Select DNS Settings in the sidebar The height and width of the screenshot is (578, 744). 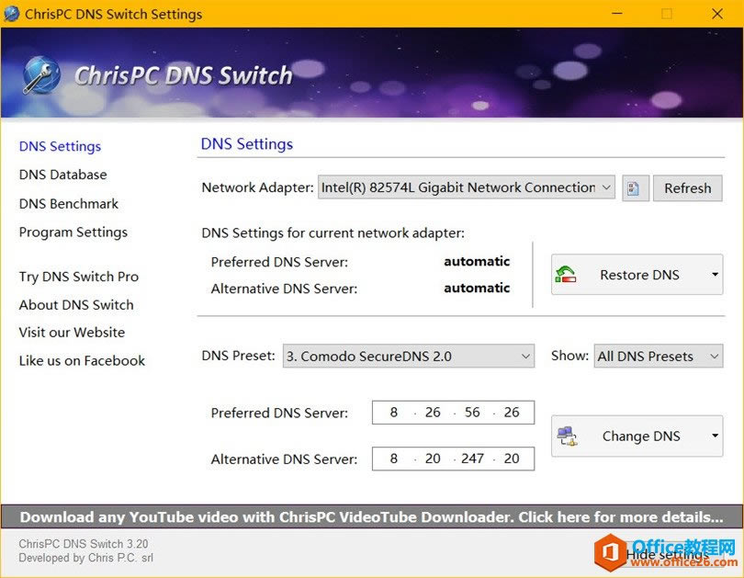tap(60, 146)
